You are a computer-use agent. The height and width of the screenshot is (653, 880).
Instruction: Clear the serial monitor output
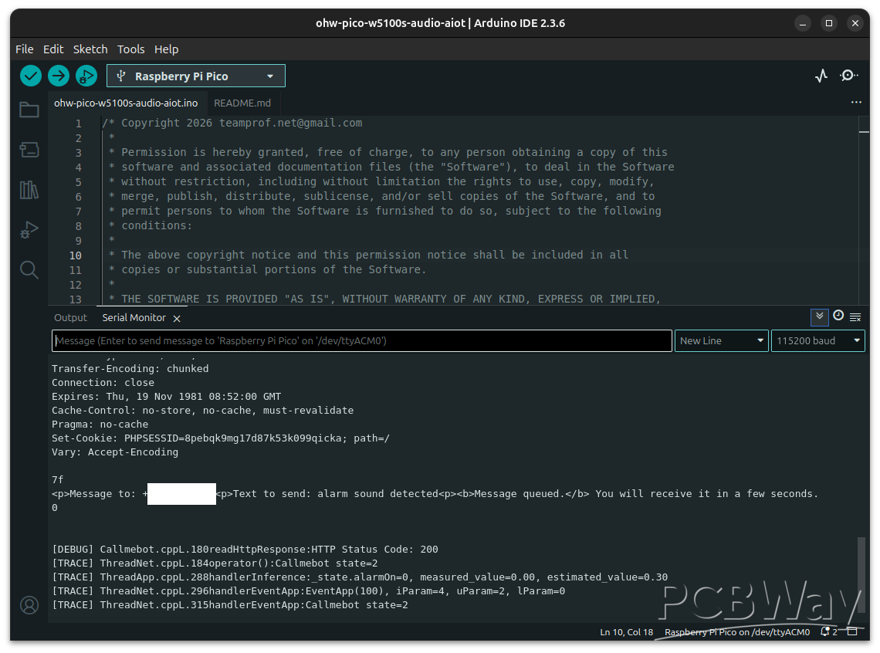pyautogui.click(x=855, y=317)
